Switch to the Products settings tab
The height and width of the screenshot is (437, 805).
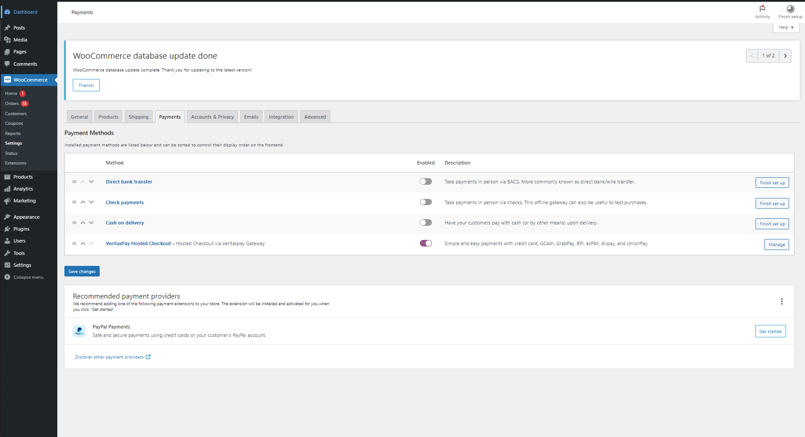(109, 117)
